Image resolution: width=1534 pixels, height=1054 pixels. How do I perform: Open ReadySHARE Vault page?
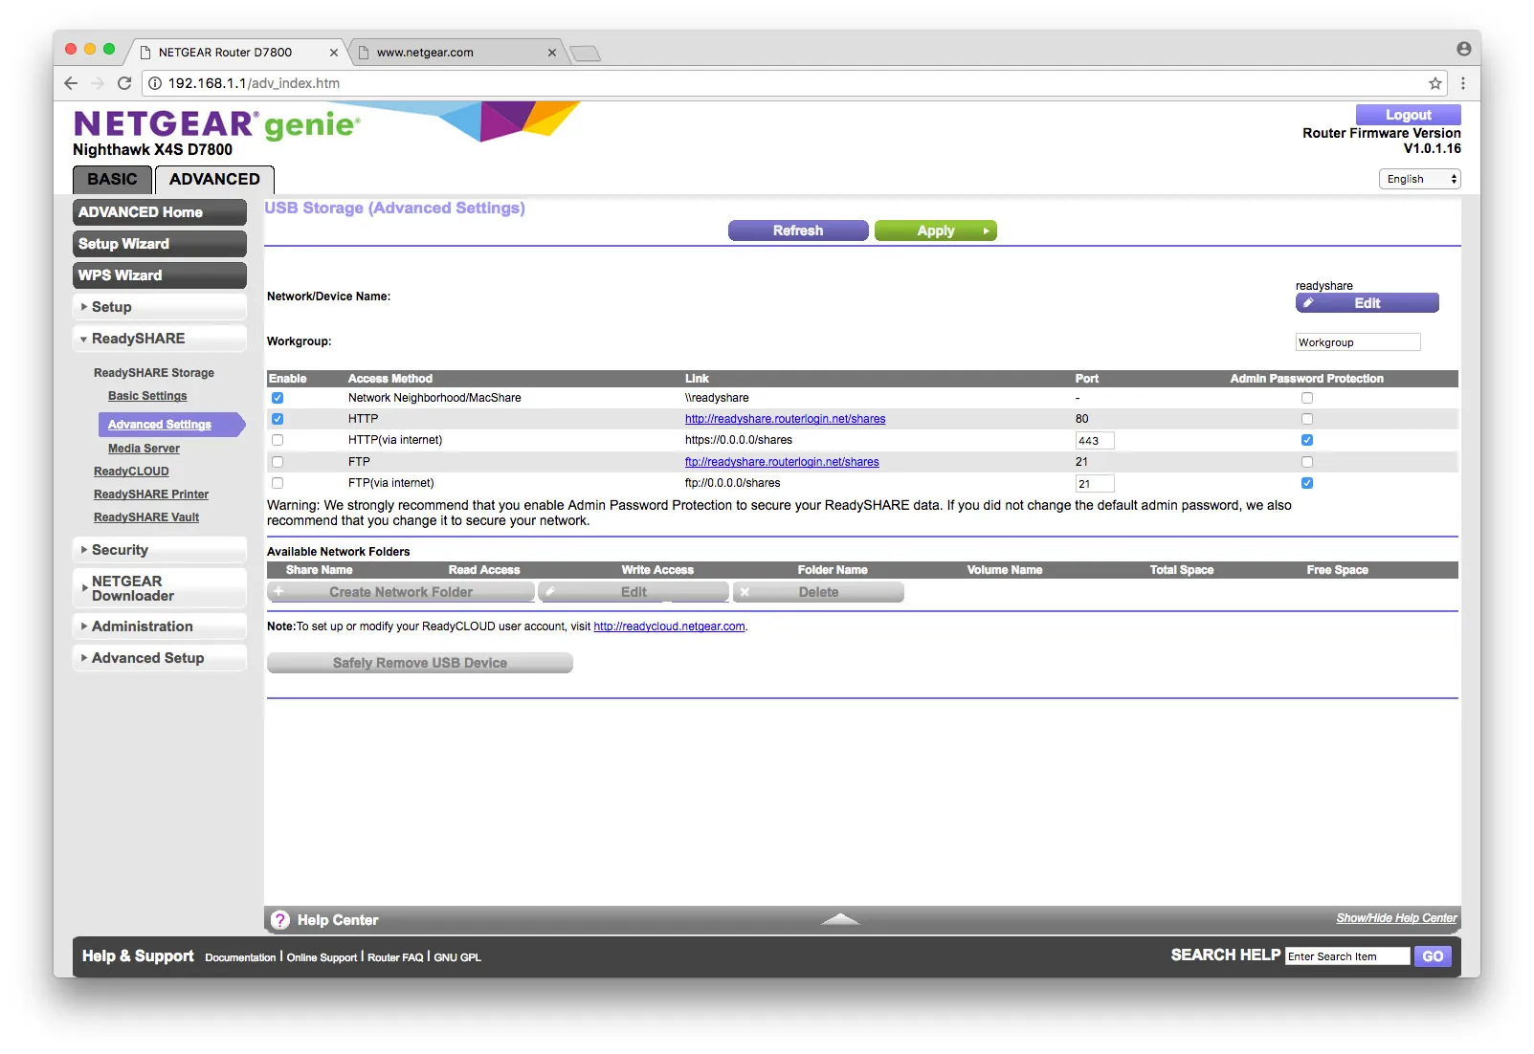146,517
